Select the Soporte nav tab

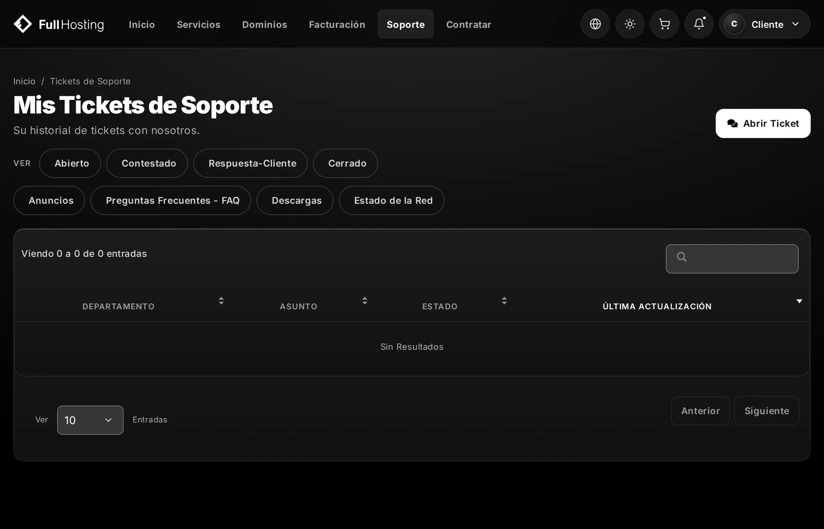coord(406,24)
